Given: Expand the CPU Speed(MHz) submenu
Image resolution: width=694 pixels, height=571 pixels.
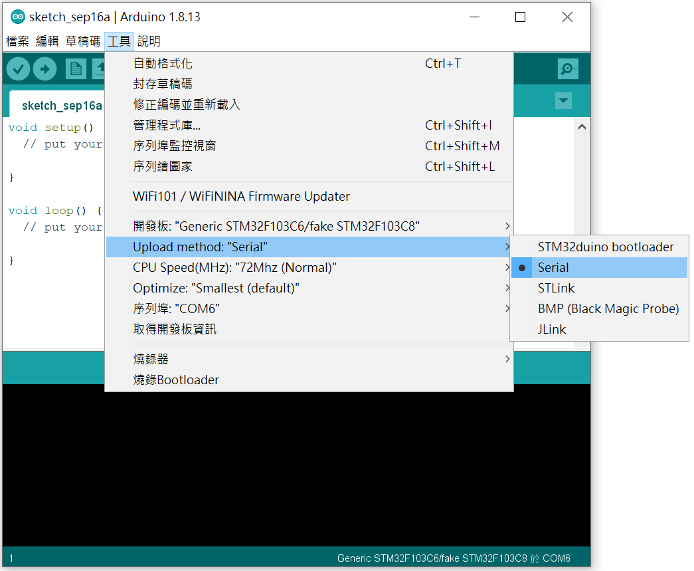Looking at the screenshot, I should point(309,268).
